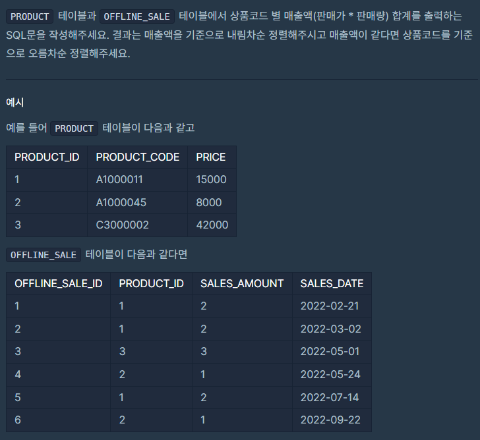Select the PRODUCT_ID header of the OFFLINE_SALE table
Viewport: 480px width, 440px height.
pos(151,284)
